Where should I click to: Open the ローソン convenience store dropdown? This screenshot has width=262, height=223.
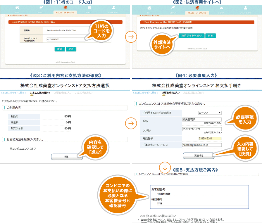point(210,113)
